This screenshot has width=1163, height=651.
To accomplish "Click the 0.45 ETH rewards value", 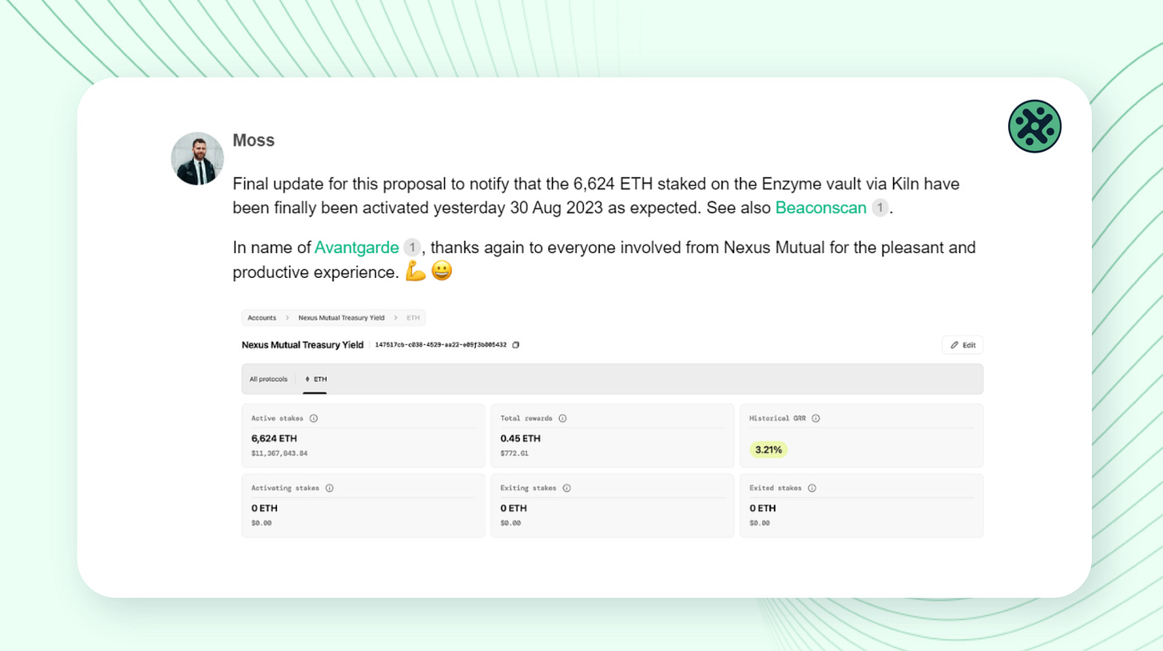I will [520, 439].
